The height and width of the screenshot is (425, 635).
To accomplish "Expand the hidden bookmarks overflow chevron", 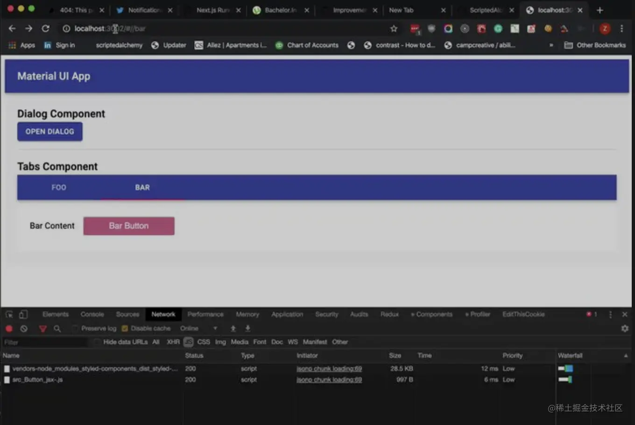I will pos(551,45).
